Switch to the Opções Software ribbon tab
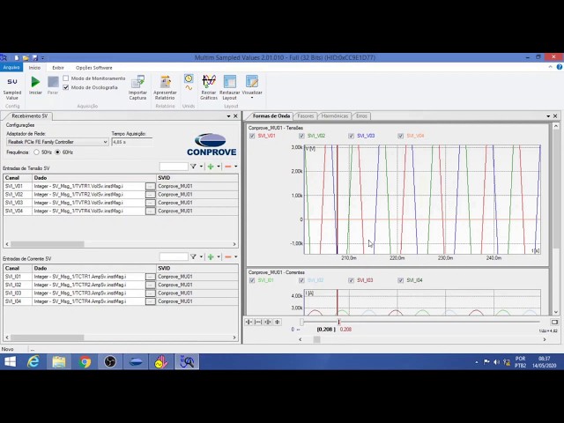The height and width of the screenshot is (423, 564). (94, 68)
